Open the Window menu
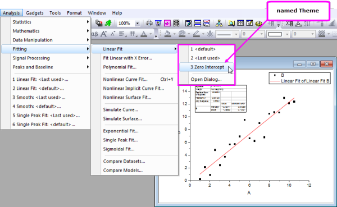 pos(97,13)
